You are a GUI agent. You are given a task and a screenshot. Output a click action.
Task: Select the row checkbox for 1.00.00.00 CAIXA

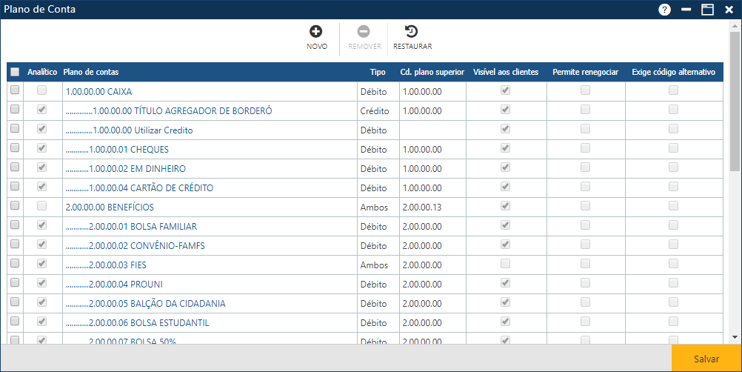coord(15,90)
